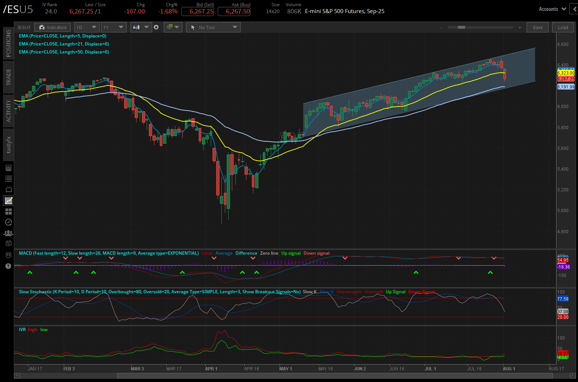
Task: Open the Indicators button
Action: coord(53,27)
